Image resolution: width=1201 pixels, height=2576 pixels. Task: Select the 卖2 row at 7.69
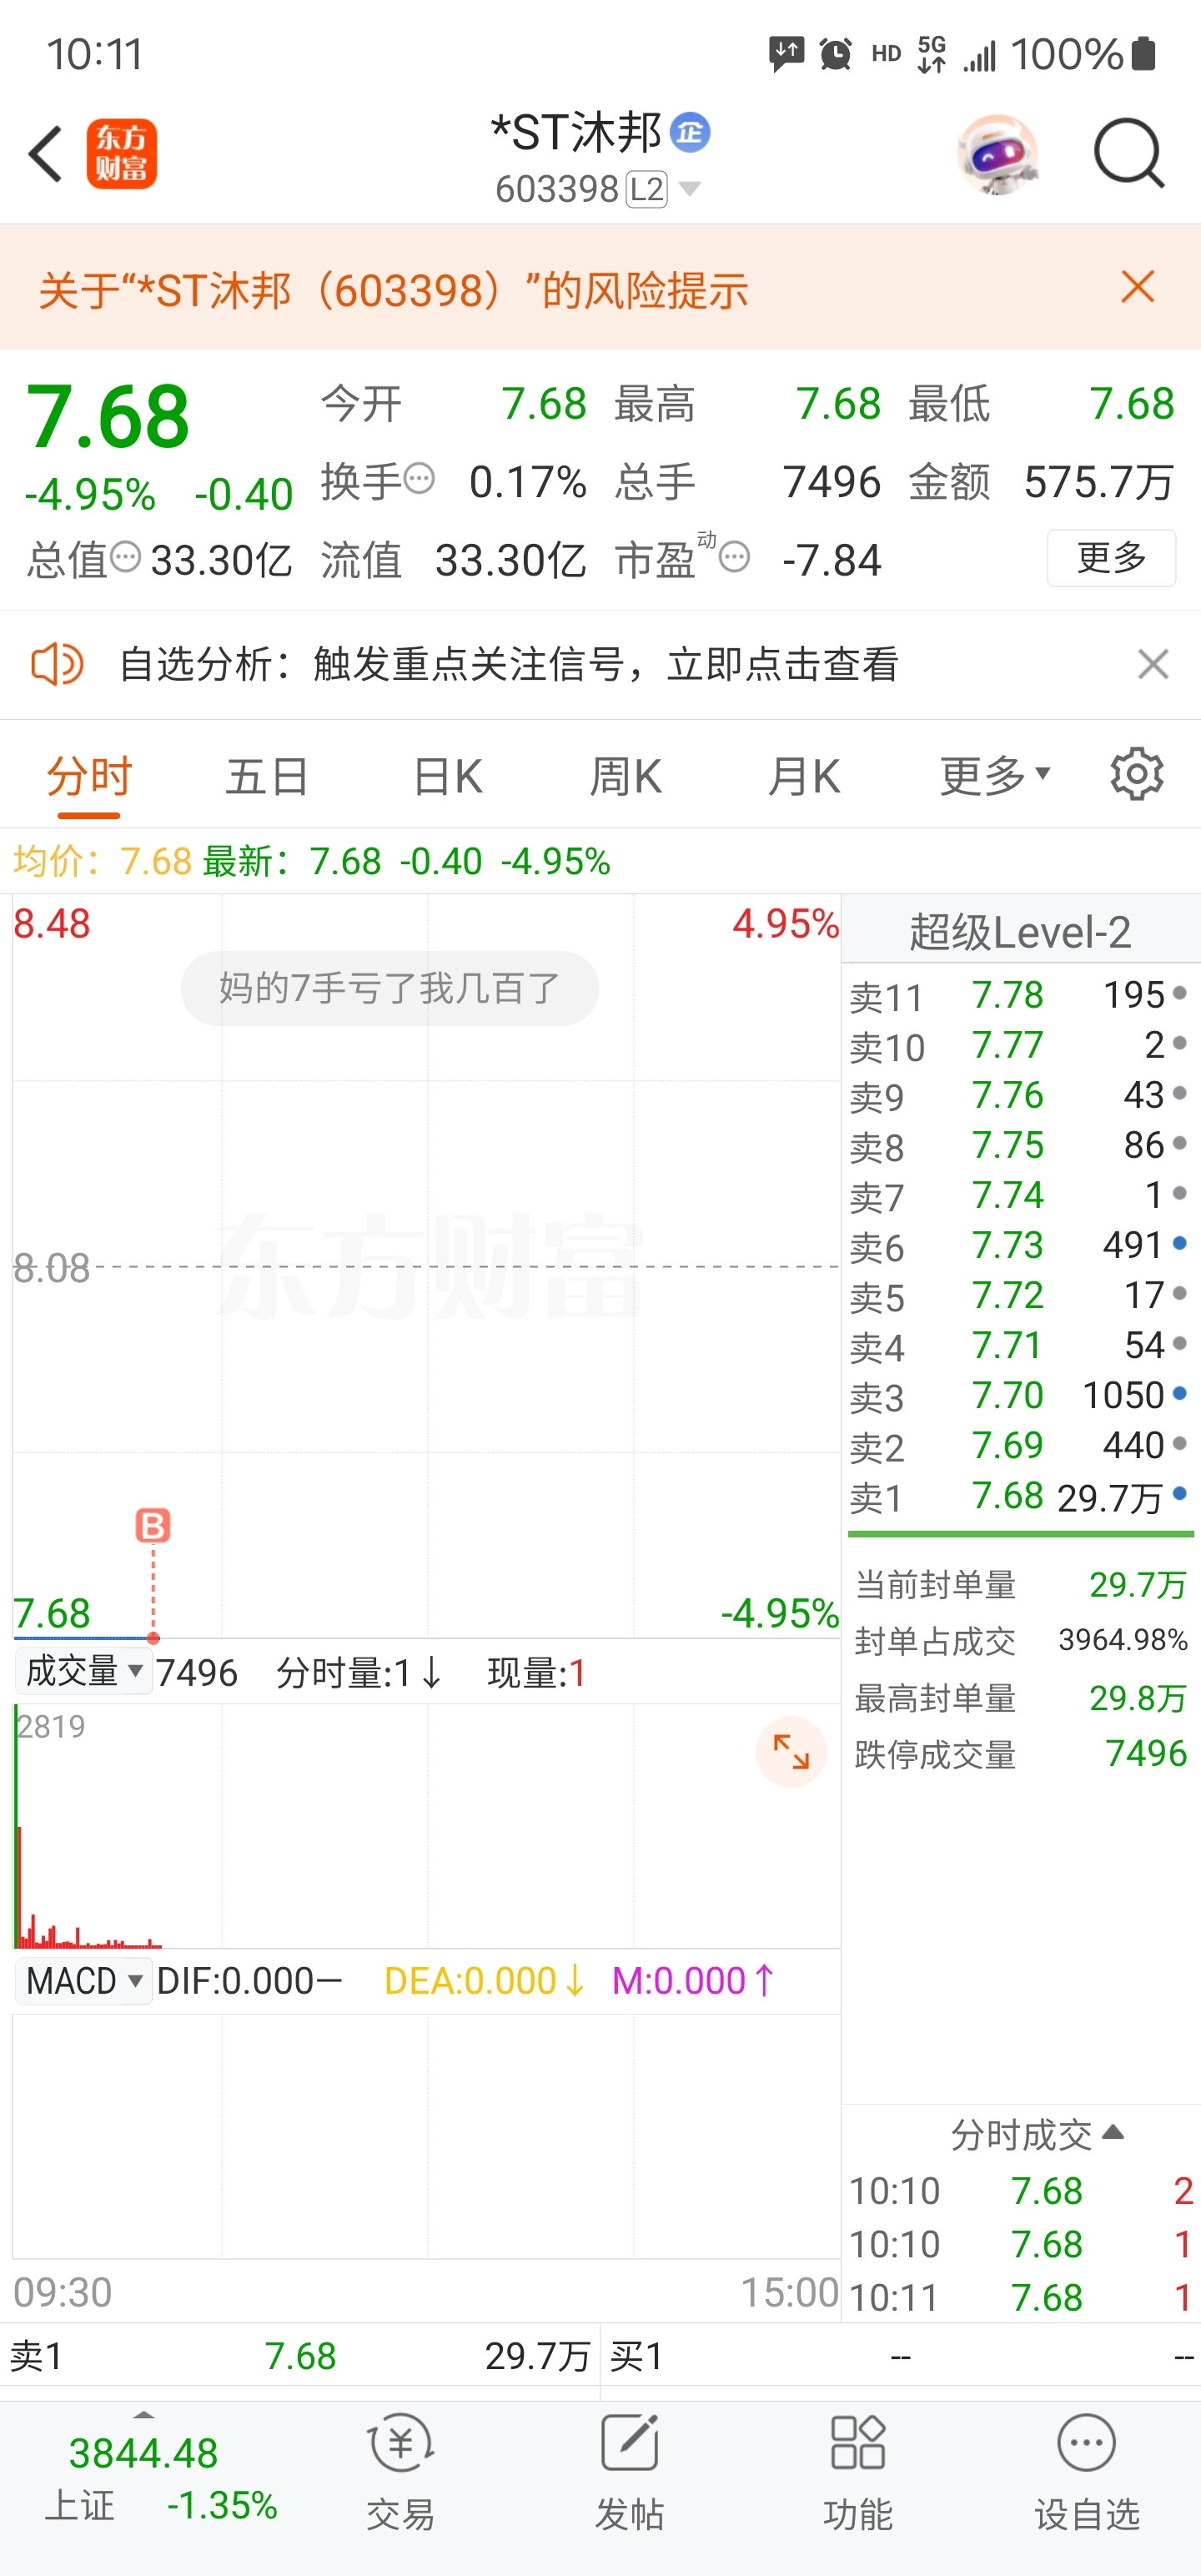1020,1445
